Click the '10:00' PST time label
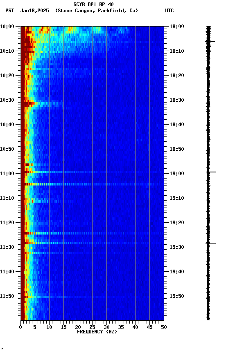 7,27
